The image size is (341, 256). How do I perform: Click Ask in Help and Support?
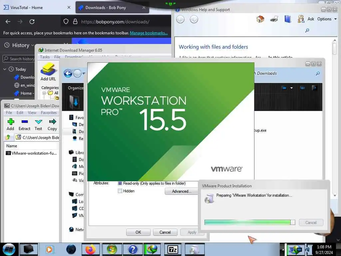311,19
